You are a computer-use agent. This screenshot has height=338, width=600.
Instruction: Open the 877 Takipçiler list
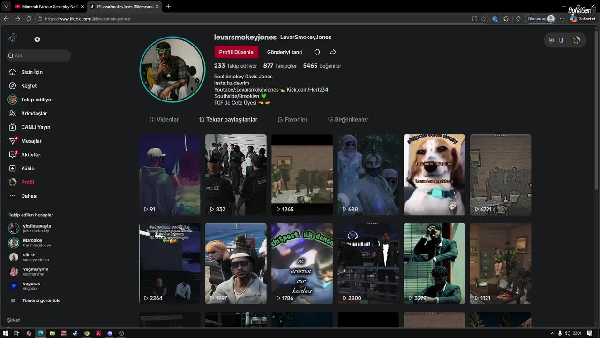click(x=280, y=66)
